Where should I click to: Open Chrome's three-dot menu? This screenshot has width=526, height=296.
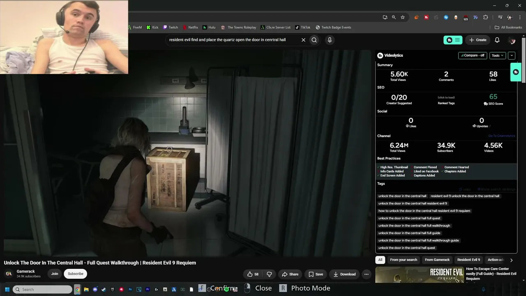click(x=519, y=17)
